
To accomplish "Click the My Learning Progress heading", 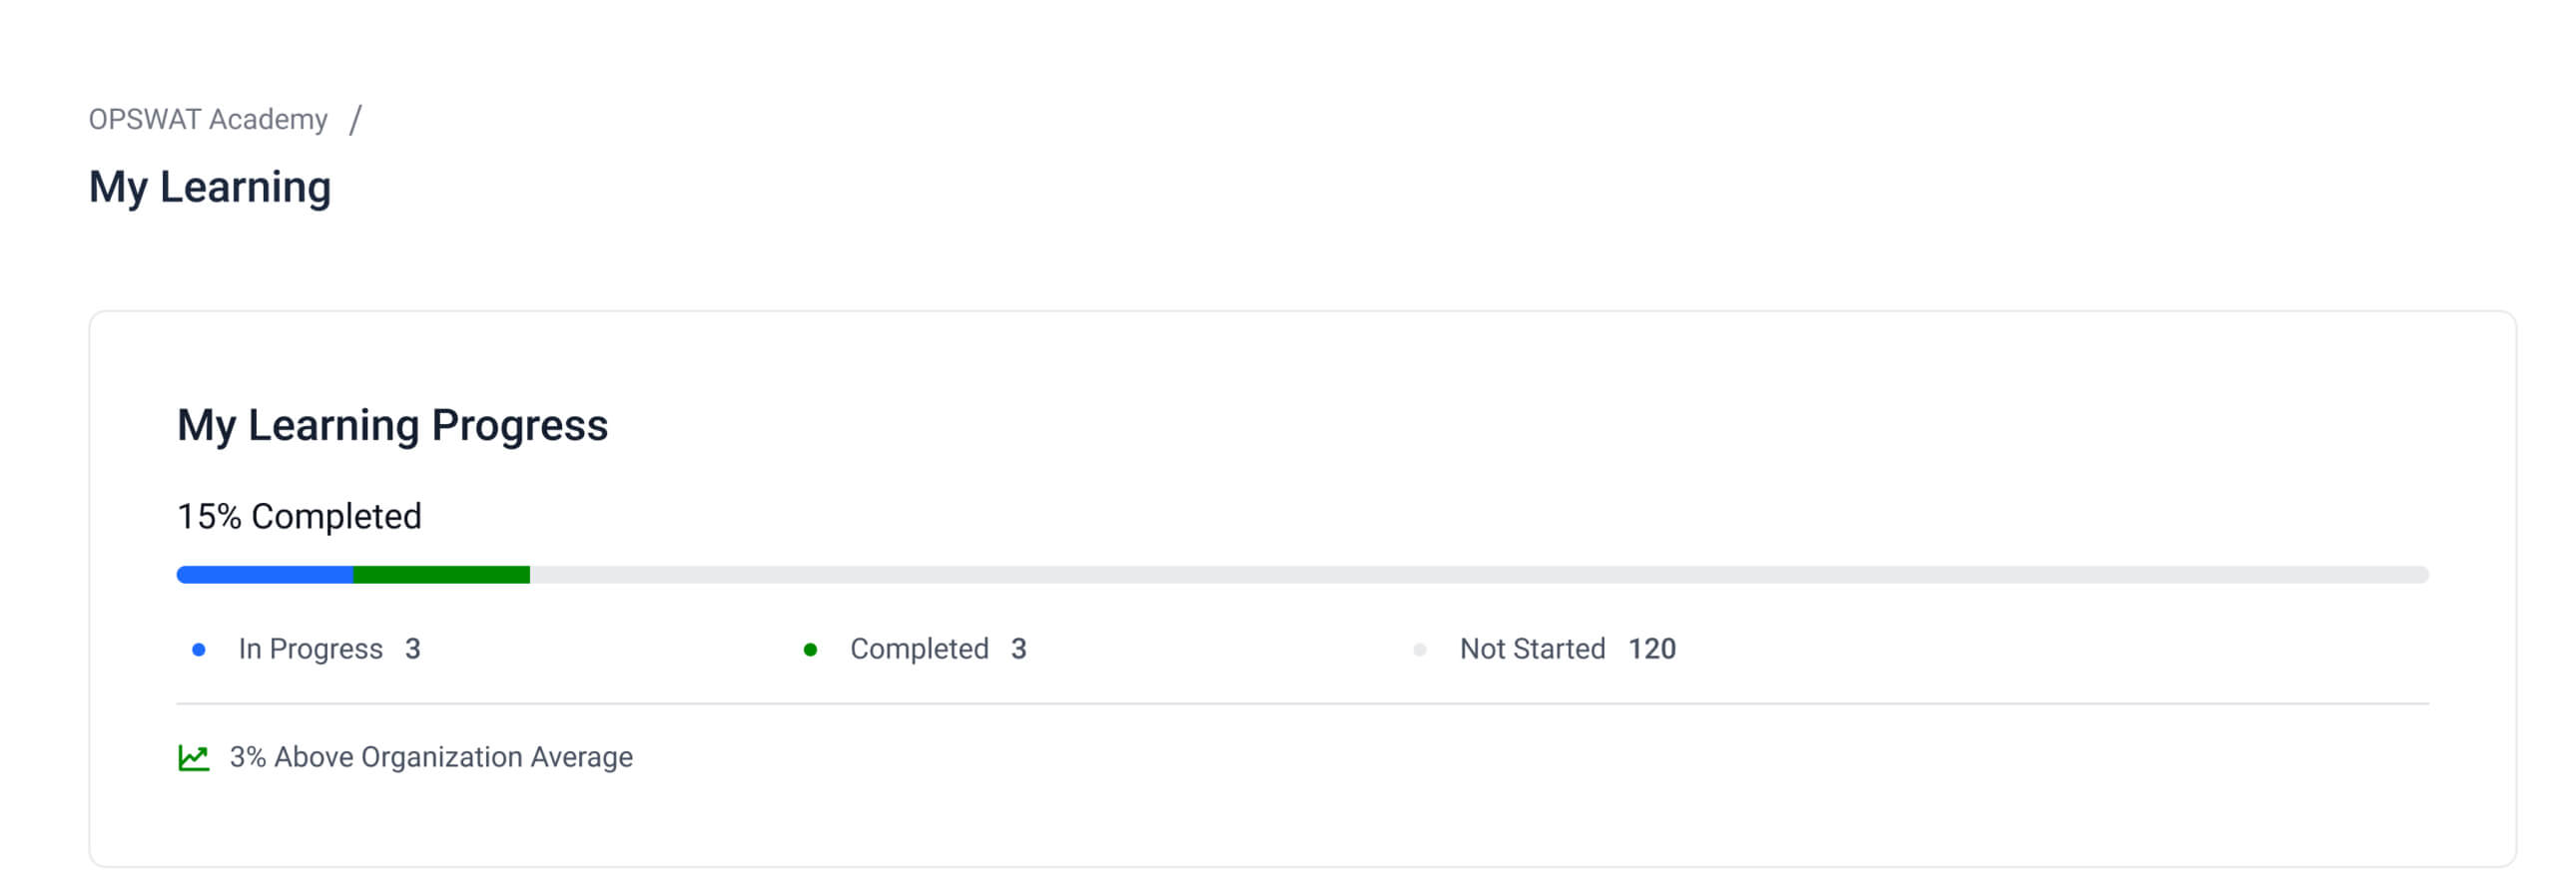I will [392, 425].
